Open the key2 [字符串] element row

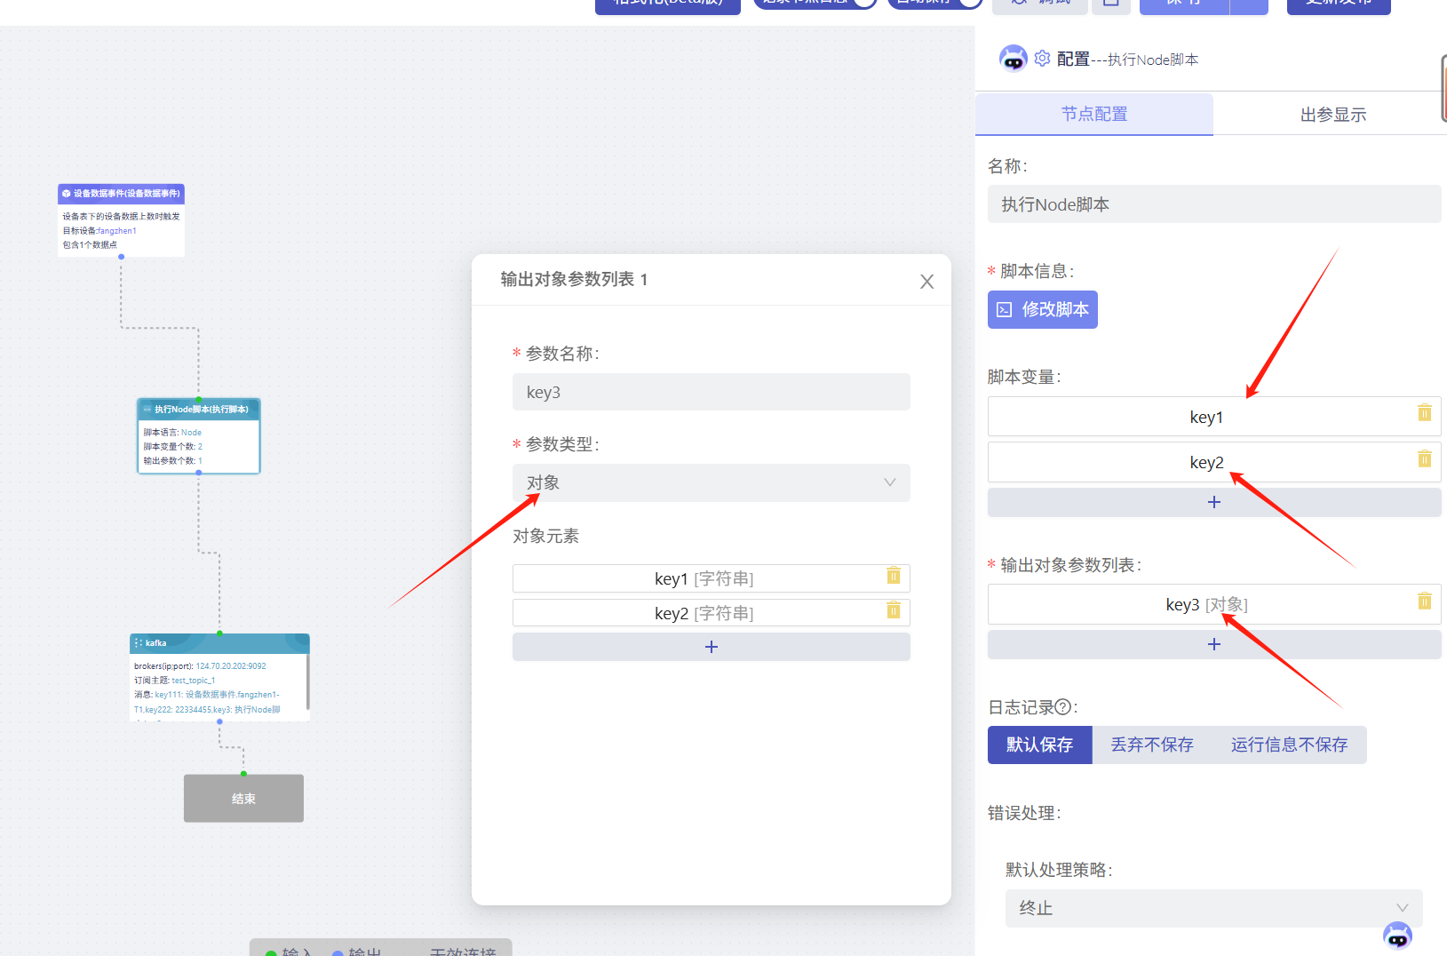(712, 613)
